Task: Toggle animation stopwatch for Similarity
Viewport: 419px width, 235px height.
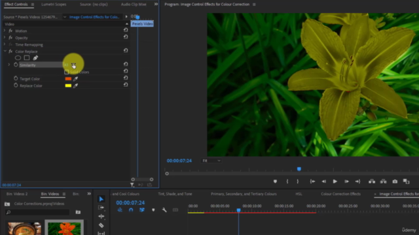Action: tap(16, 65)
